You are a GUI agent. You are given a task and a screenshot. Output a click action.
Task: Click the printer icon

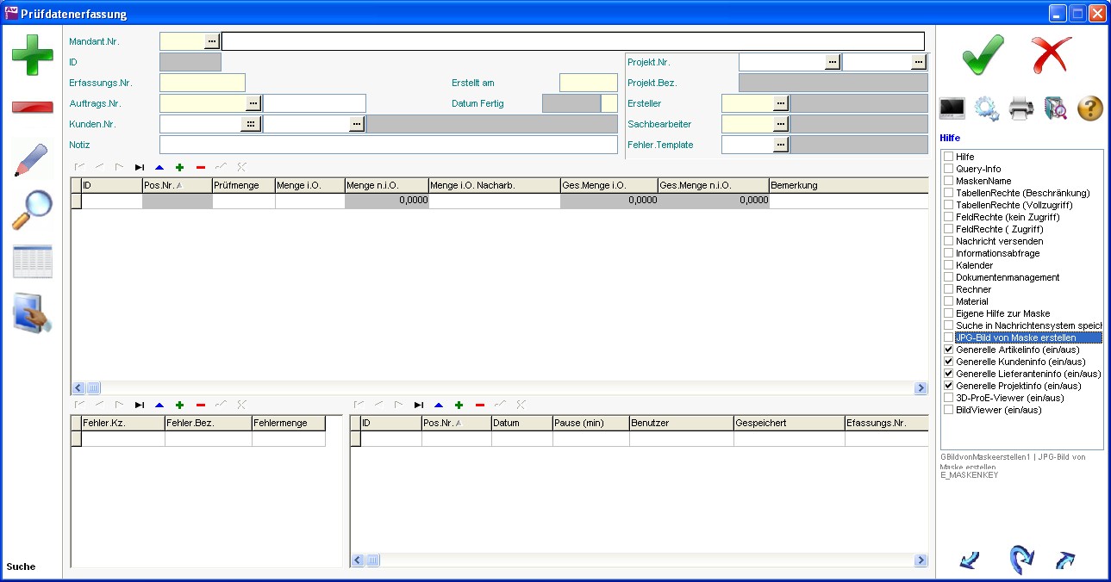coord(1021,109)
